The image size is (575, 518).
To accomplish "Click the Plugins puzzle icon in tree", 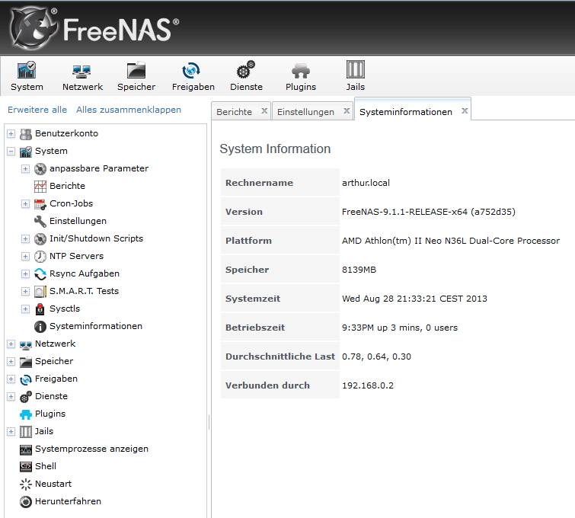I will [x=26, y=414].
